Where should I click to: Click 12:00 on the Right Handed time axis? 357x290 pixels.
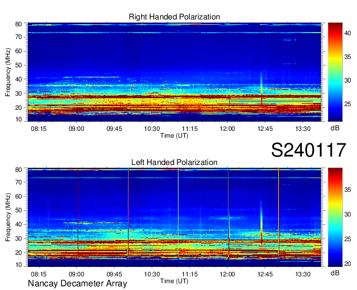(227, 129)
